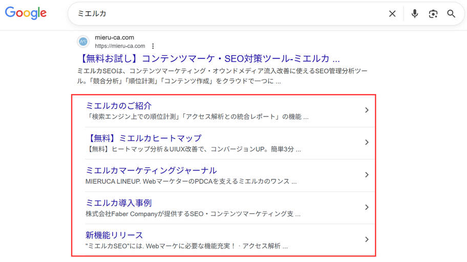Click chevron arrow on ミエルカヒートマップ row

coord(367,142)
